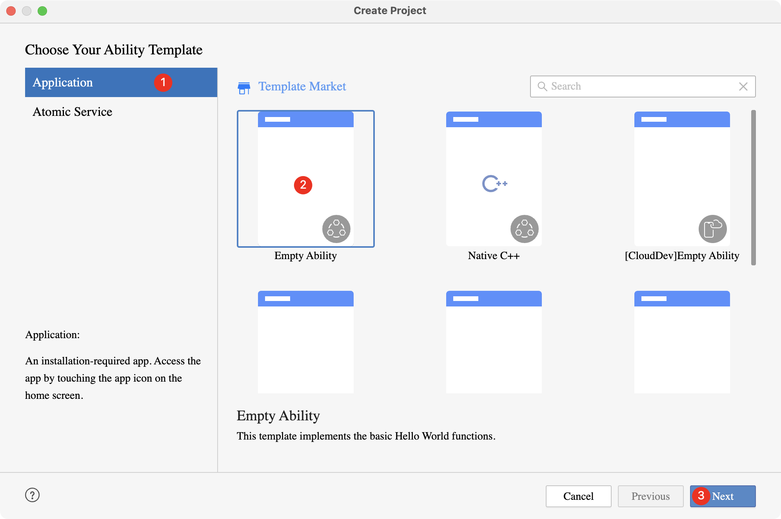This screenshot has width=781, height=519.
Task: Click the Native C++ template's badge icon
Action: 524,229
